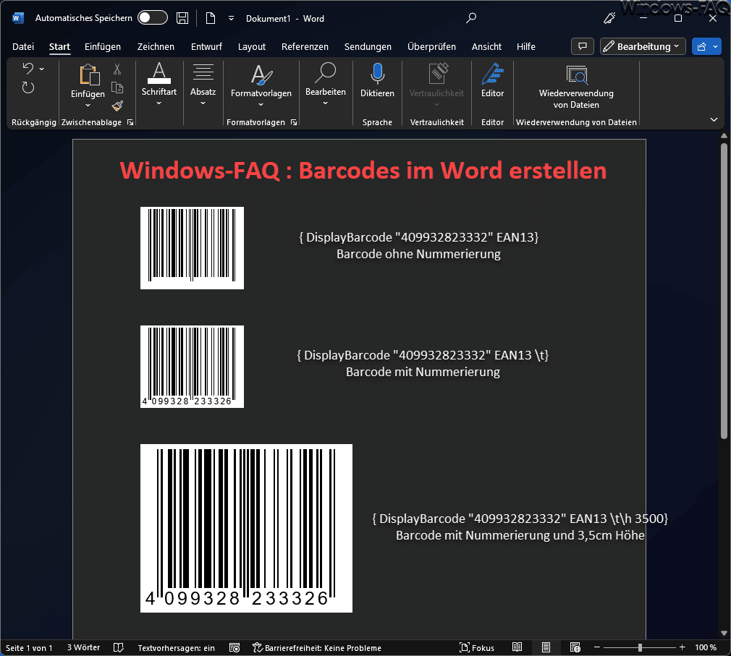Screen dimensions: 731x656
Task: Click the redo Wiederholen icon
Action: 28,87
